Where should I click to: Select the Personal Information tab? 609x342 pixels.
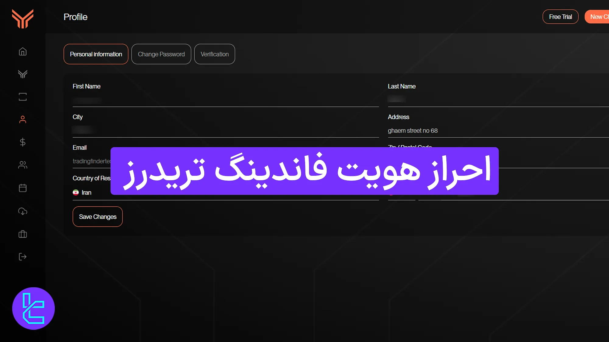tap(96, 54)
